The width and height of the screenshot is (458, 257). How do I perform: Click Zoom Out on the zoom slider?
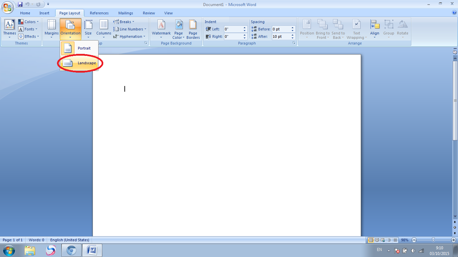coord(414,240)
